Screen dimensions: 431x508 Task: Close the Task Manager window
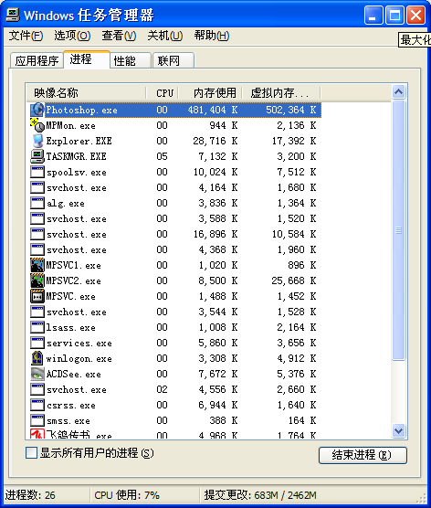click(x=415, y=15)
